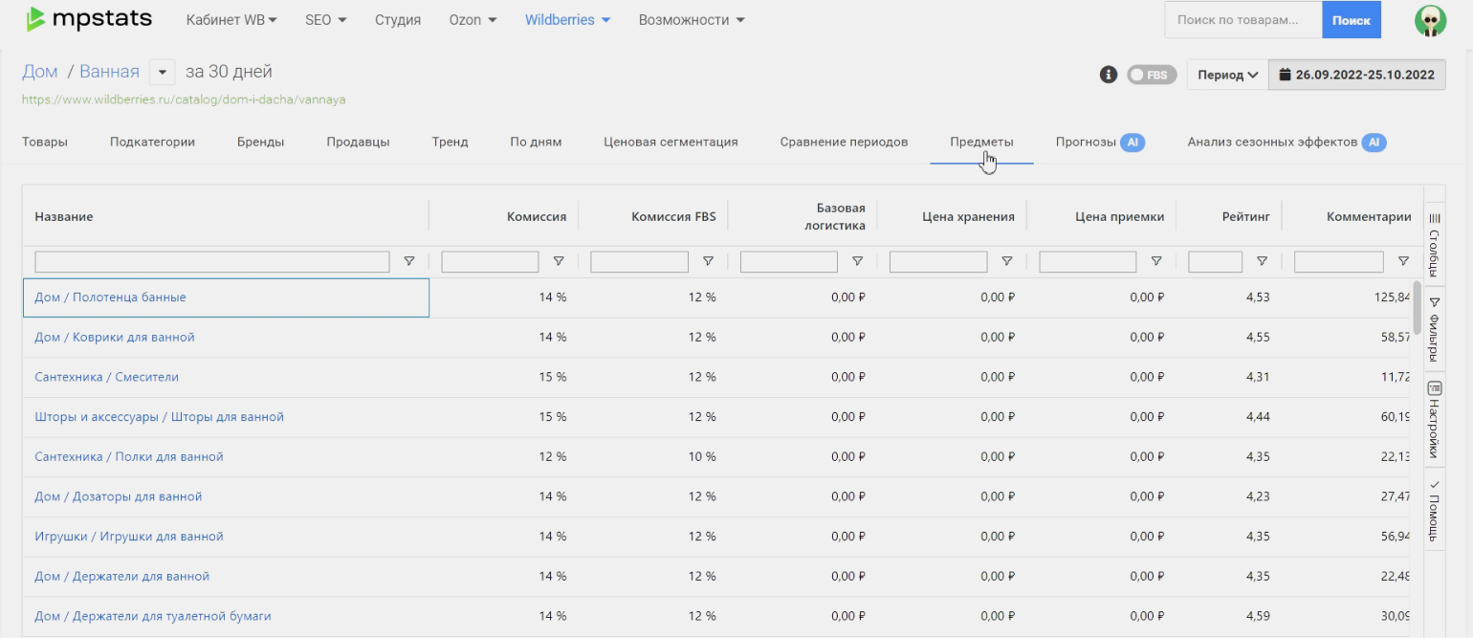The image size is (1473, 638).
Task: Focus the Название filter input
Action: 212,261
